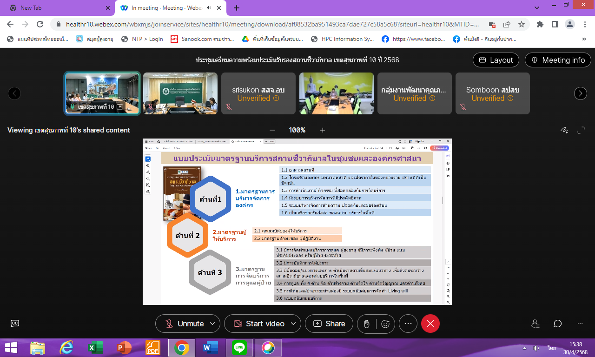Image resolution: width=595 pixels, height=357 pixels.
Task: Switch input language ไทย indicator
Action: tap(552, 348)
